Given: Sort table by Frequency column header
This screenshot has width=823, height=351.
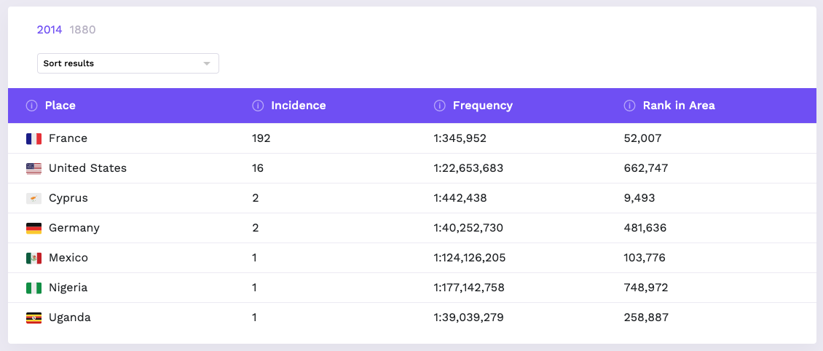Looking at the screenshot, I should pyautogui.click(x=482, y=106).
